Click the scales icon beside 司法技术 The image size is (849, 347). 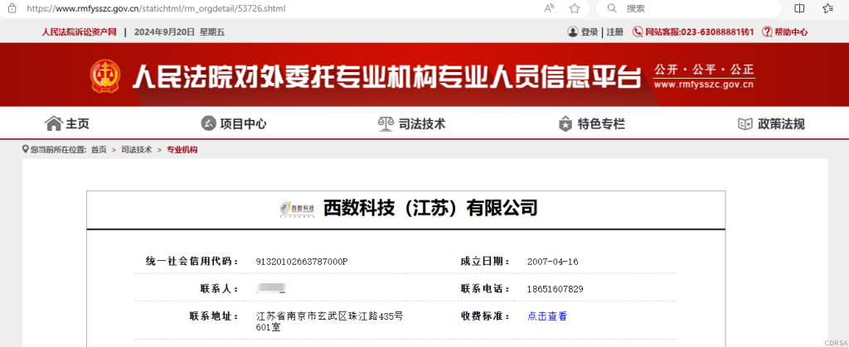(386, 123)
